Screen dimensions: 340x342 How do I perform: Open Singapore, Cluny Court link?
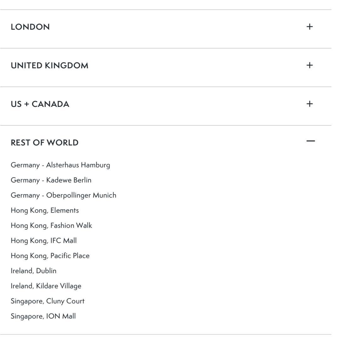coord(48,301)
